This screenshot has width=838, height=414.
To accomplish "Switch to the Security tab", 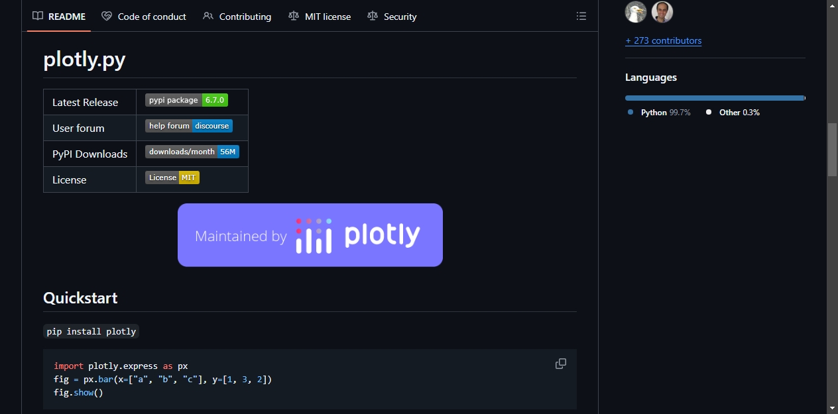I will [x=392, y=17].
